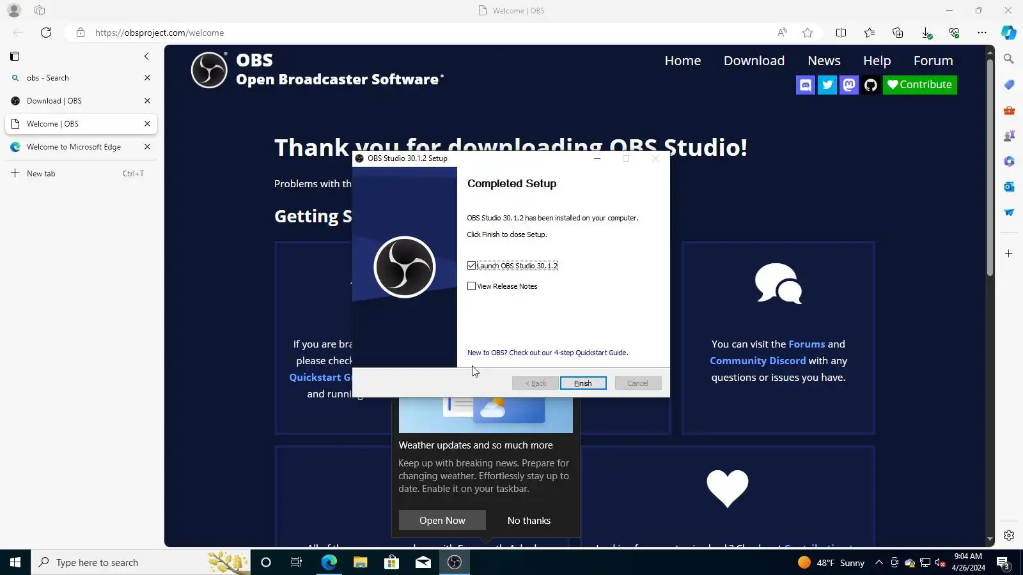The width and height of the screenshot is (1023, 575).
Task: Click the tab actions menu icon
Action: click(x=15, y=56)
